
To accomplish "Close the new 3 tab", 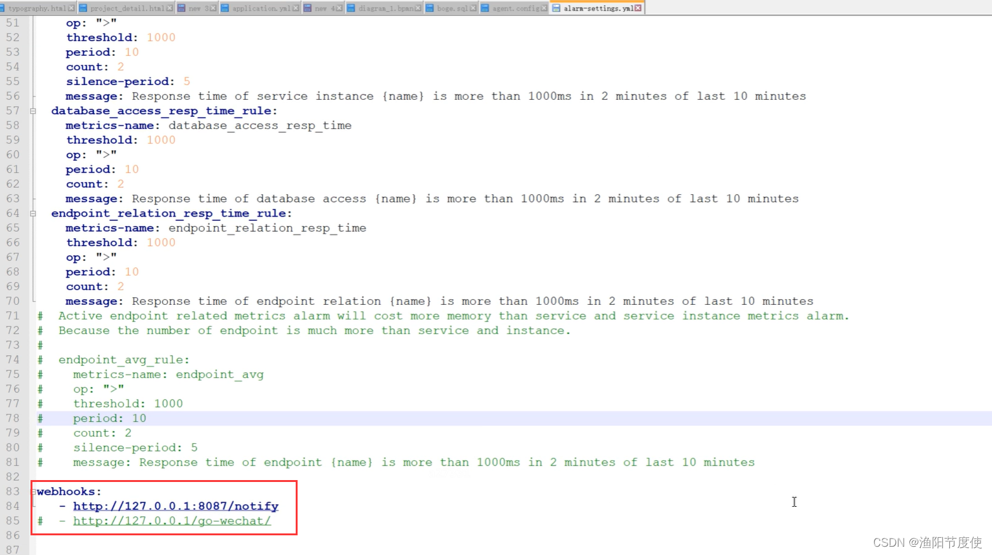I will (213, 8).
